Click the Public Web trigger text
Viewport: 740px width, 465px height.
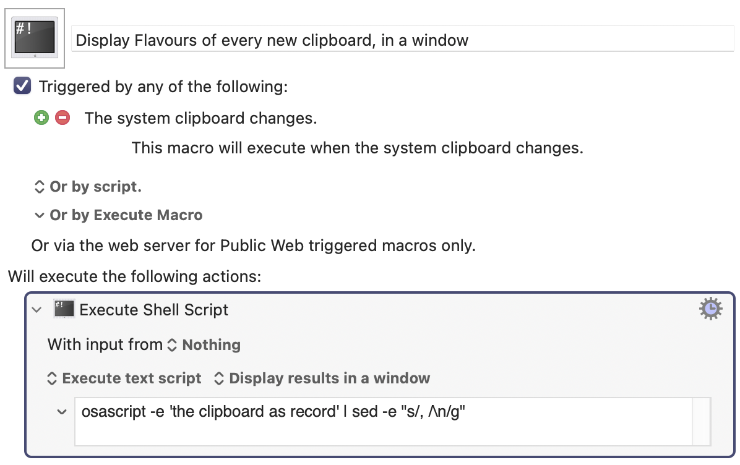[254, 245]
